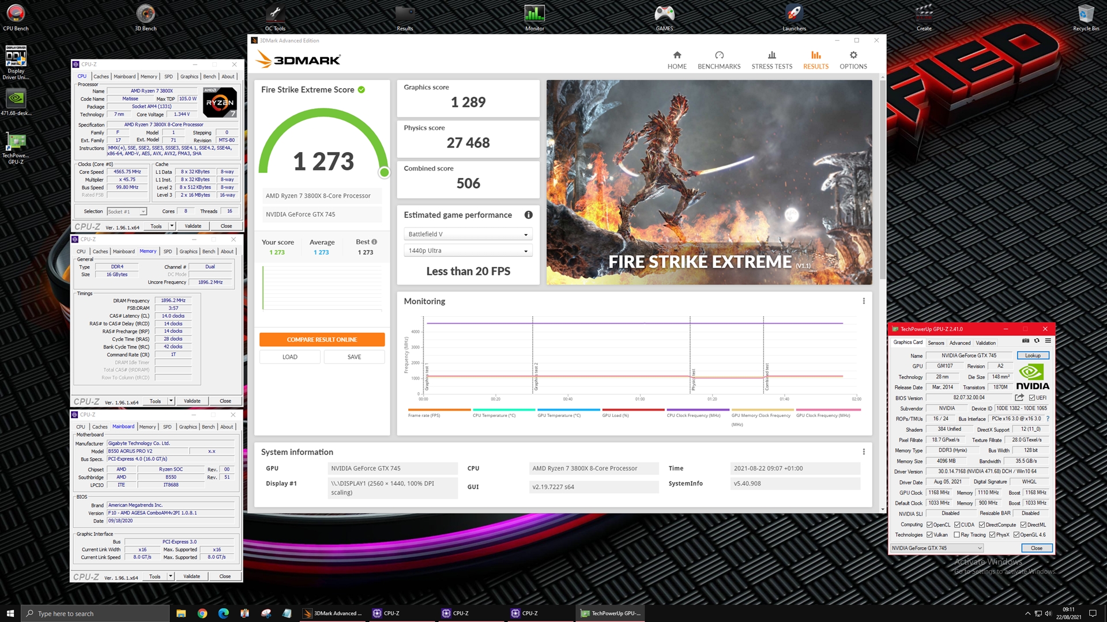1107x622 pixels.
Task: Open Socket #1 selection dropdown in CPU-Z
Action: coord(127,211)
